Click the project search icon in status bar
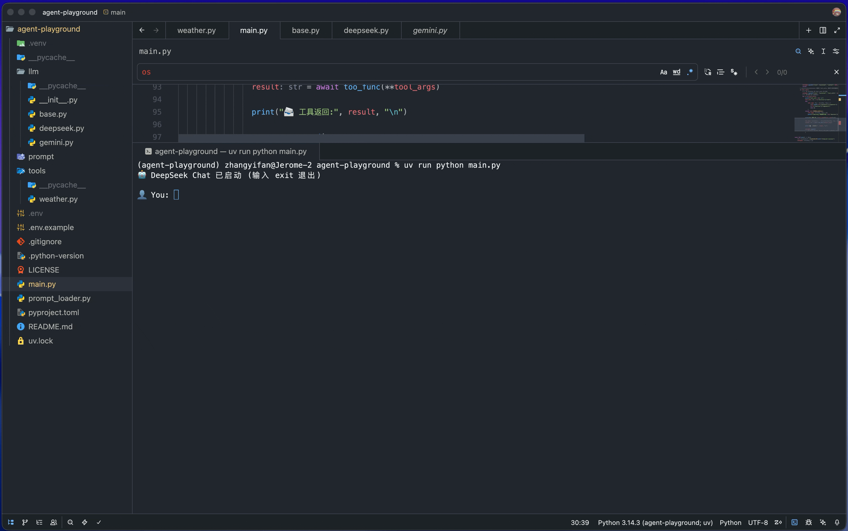The width and height of the screenshot is (848, 531). click(x=70, y=522)
